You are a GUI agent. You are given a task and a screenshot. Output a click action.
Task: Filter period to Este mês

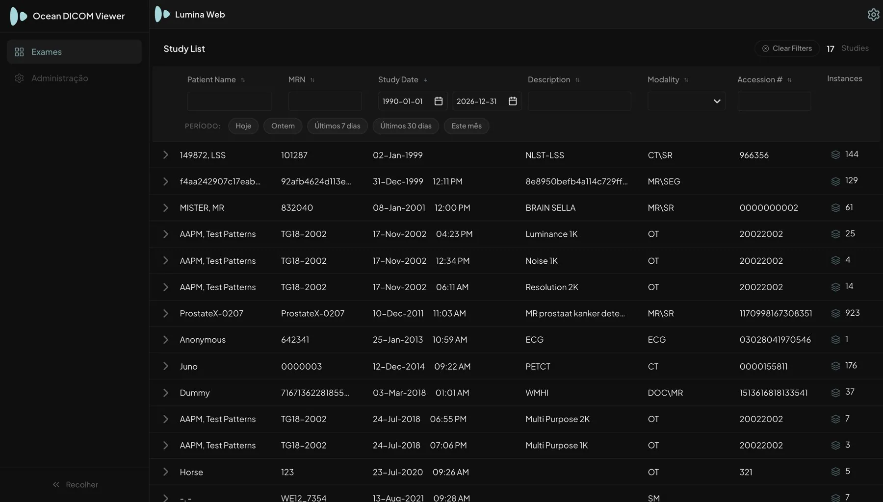point(467,126)
